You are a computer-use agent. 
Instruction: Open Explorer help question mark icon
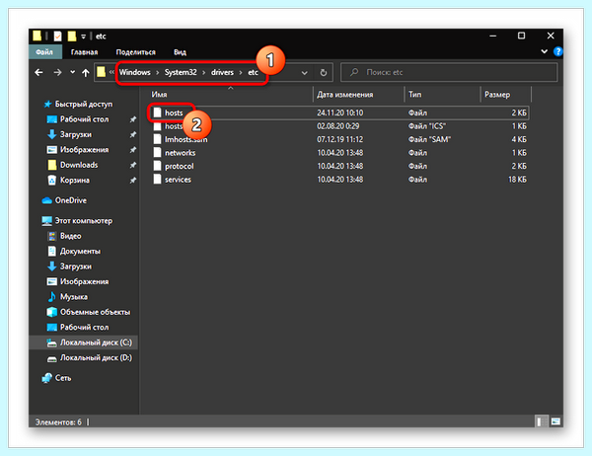tap(557, 51)
